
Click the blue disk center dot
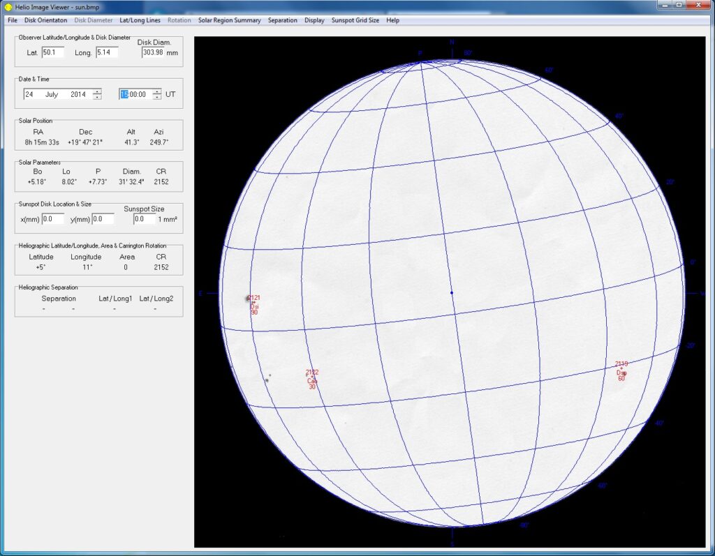pos(452,293)
